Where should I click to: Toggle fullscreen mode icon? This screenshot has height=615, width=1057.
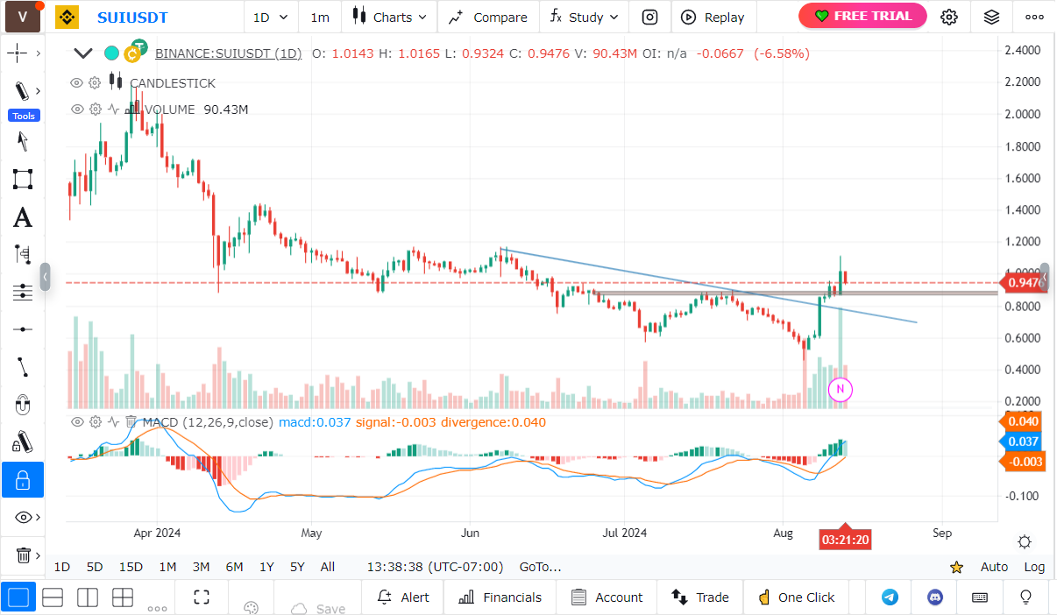[202, 597]
